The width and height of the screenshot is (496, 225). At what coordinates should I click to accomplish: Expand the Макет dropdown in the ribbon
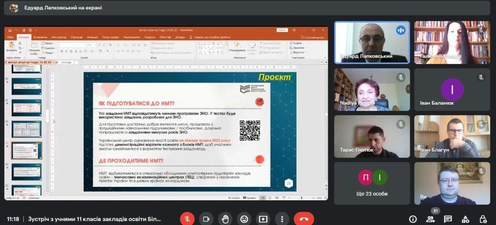(48, 43)
